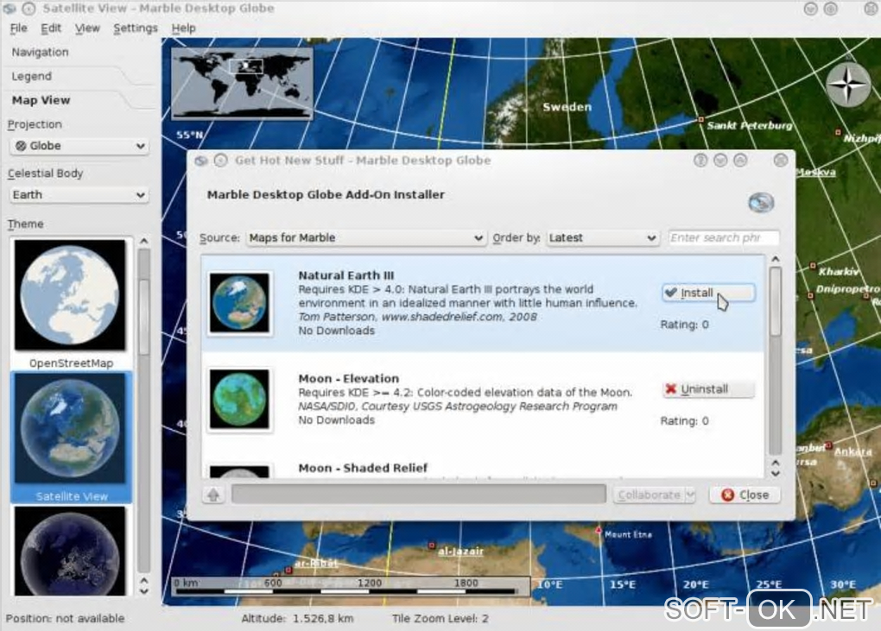Screen dimensions: 881x631
Task: Click the map distance scale bar
Action: coord(352,586)
